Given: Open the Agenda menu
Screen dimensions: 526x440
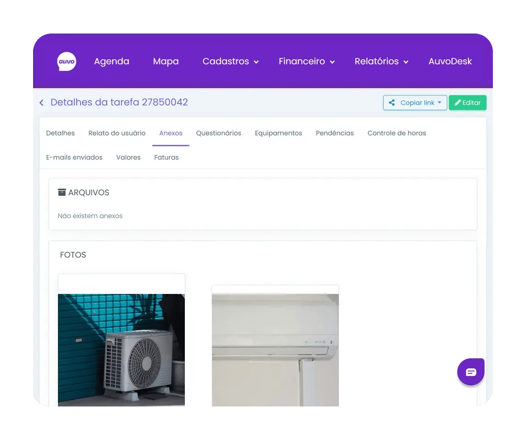Looking at the screenshot, I should pos(111,62).
